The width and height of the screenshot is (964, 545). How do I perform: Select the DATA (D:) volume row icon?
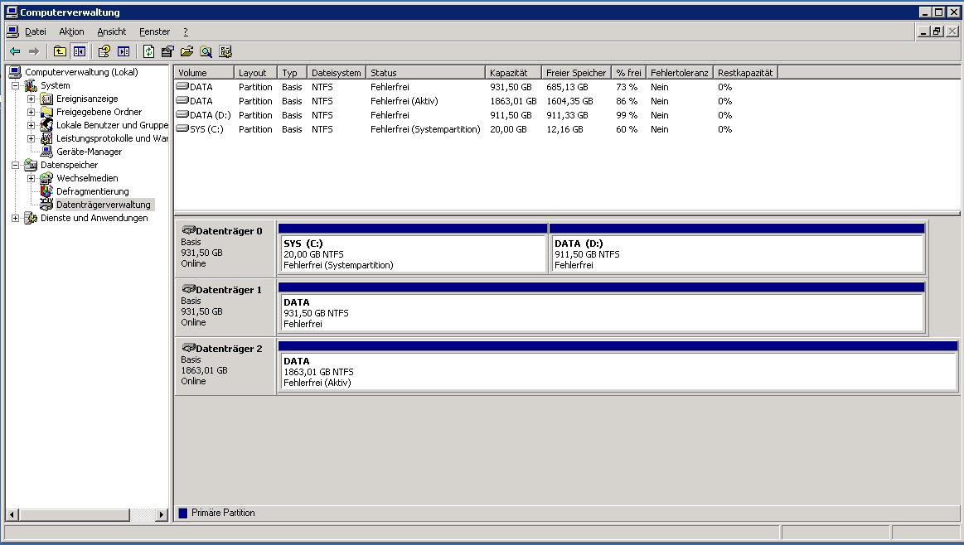182,115
